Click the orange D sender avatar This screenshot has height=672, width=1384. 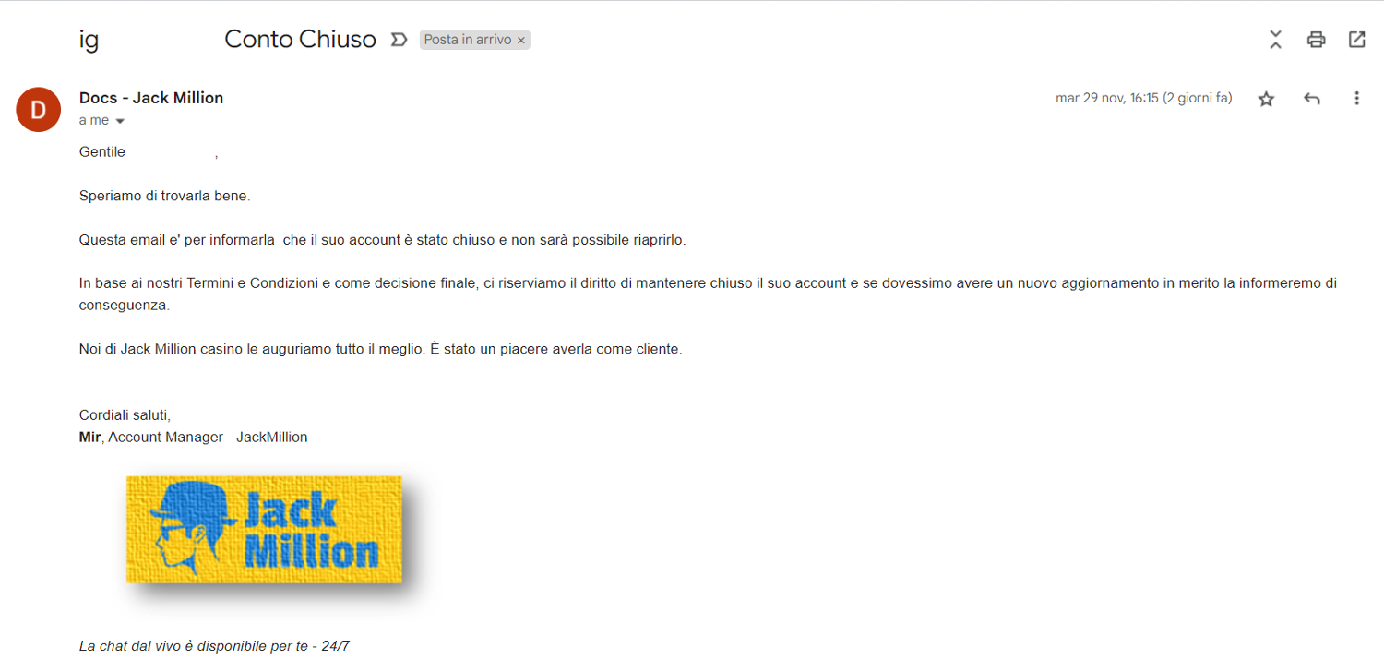[x=39, y=110]
